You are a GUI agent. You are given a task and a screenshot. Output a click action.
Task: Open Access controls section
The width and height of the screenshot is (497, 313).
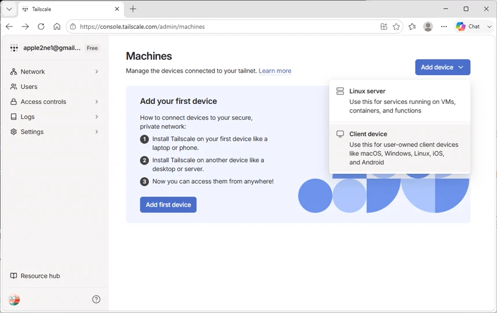point(54,102)
